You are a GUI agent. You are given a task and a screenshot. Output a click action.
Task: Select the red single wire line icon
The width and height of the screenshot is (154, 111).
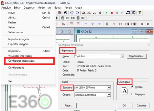click(x=90, y=18)
